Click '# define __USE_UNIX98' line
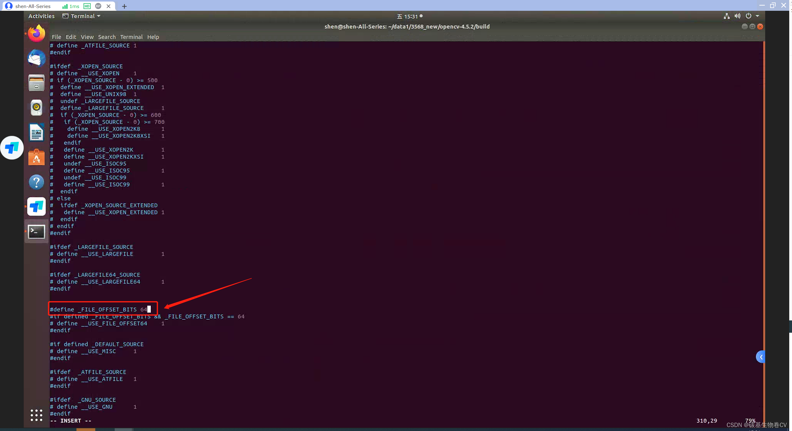 pyautogui.click(x=93, y=94)
